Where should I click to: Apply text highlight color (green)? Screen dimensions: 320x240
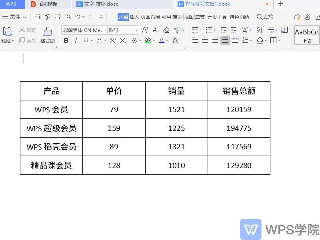(x=148, y=41)
